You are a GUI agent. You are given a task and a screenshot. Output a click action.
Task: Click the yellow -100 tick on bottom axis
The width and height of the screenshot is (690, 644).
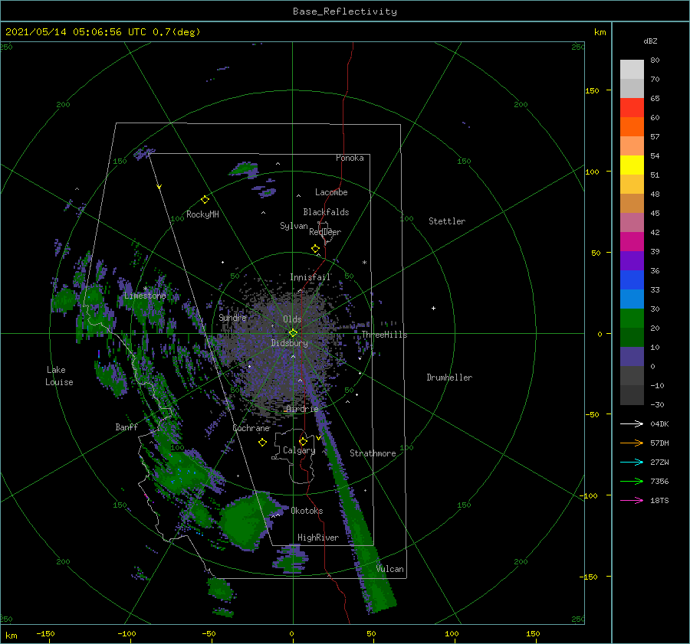point(127,633)
